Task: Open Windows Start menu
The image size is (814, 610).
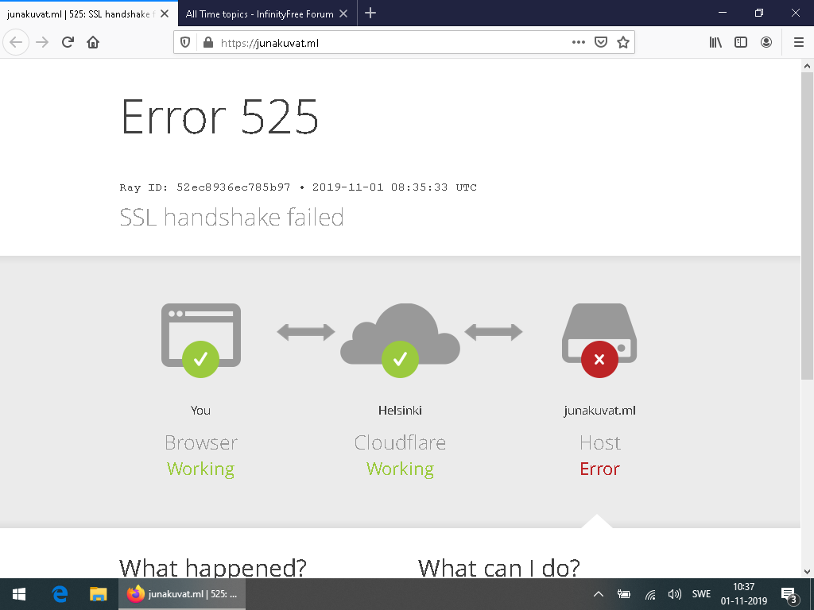Action: tap(19, 594)
